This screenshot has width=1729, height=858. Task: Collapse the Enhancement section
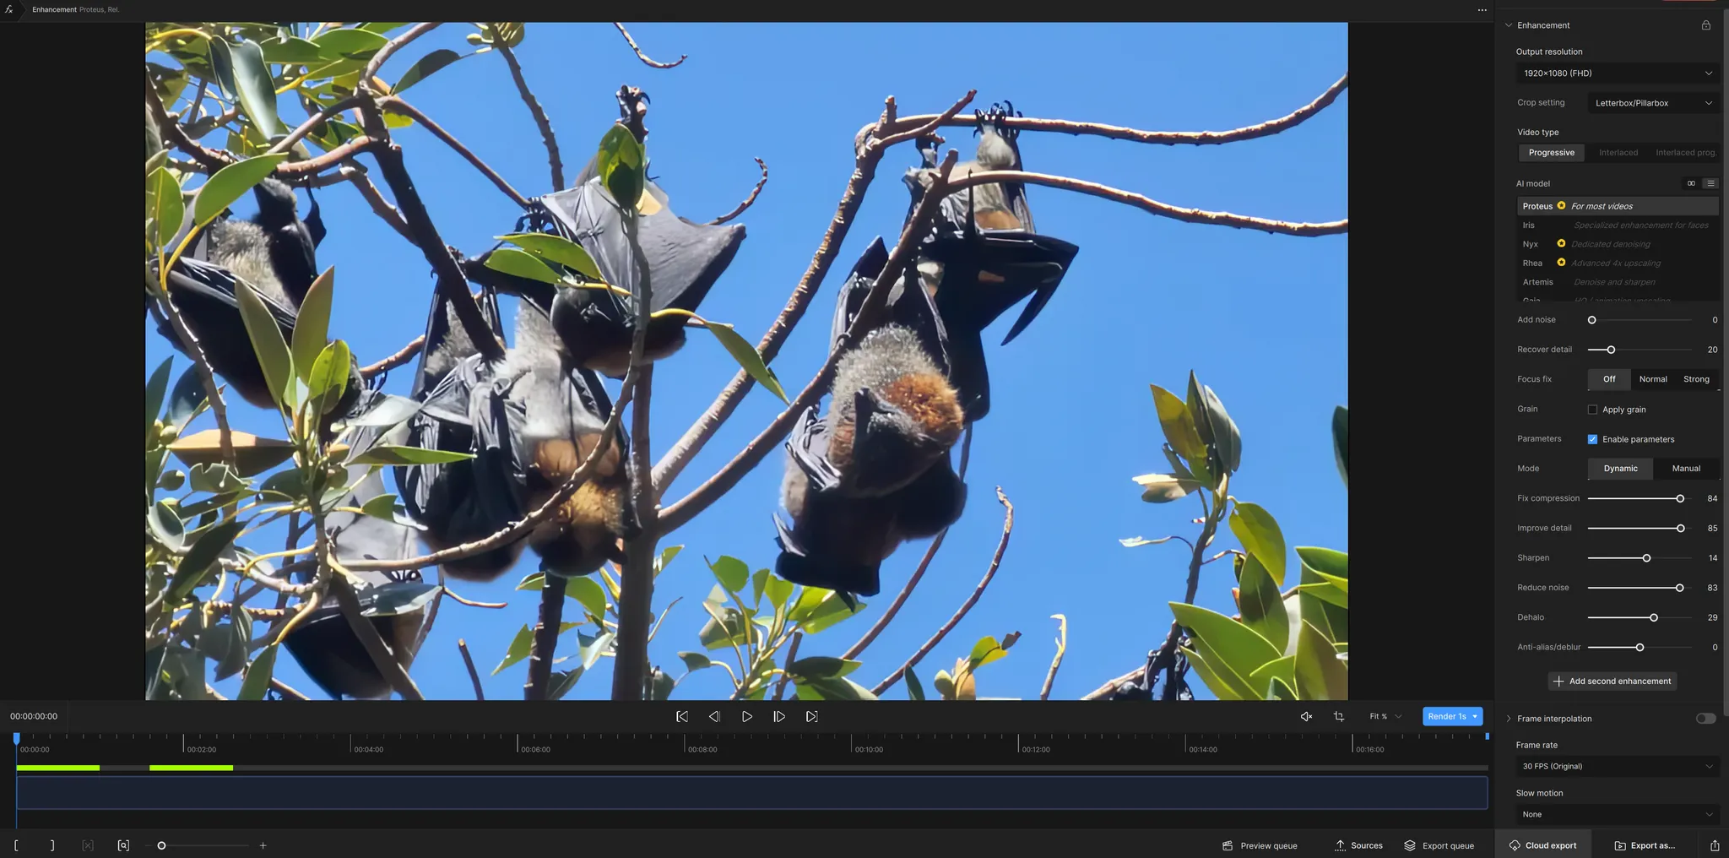(x=1509, y=25)
